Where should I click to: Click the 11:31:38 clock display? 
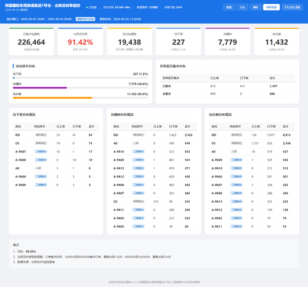pyautogui.click(x=292, y=7)
